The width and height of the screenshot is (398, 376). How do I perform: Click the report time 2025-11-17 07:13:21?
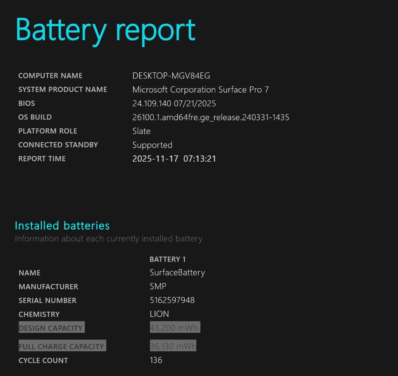coord(174,159)
